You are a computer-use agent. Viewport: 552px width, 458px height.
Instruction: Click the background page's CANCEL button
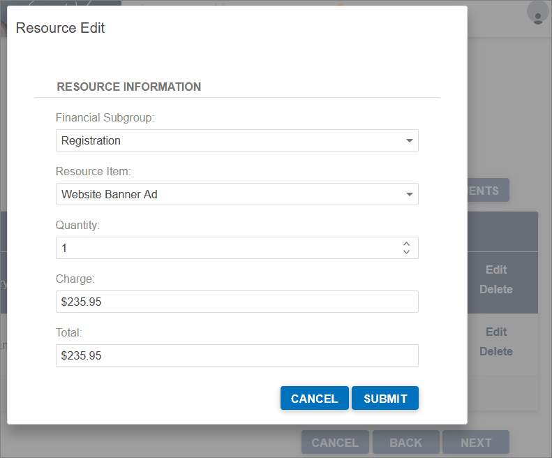tap(335, 443)
